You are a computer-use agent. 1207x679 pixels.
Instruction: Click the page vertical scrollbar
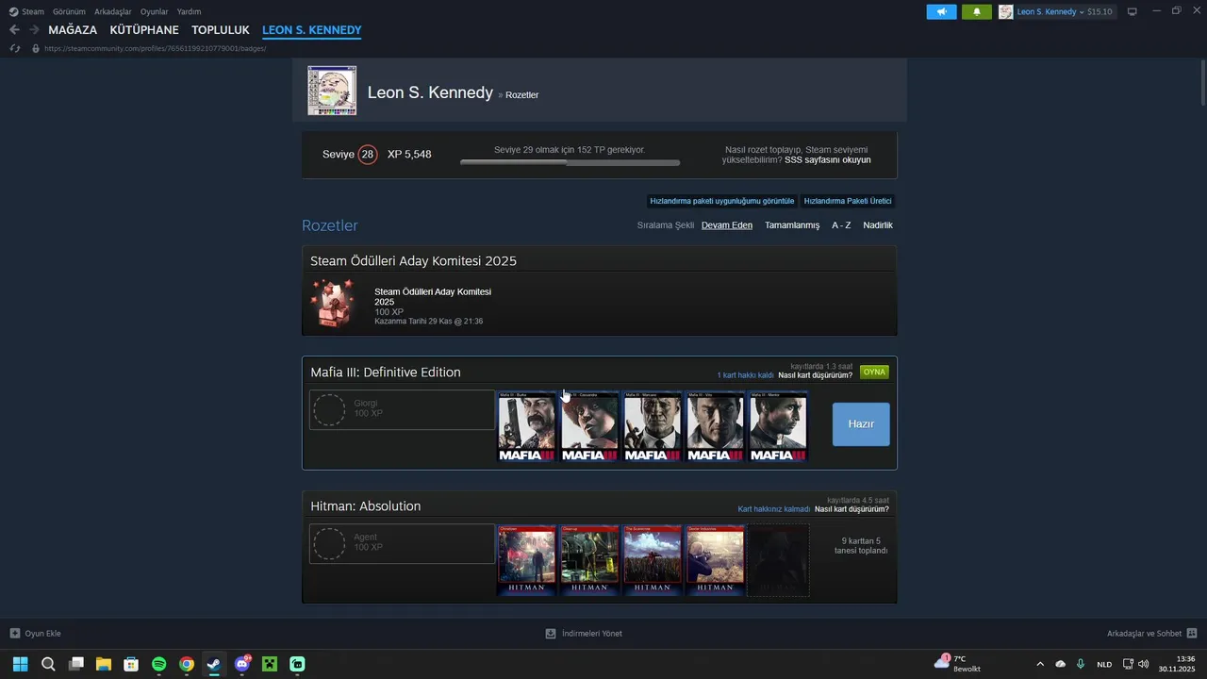click(1203, 83)
